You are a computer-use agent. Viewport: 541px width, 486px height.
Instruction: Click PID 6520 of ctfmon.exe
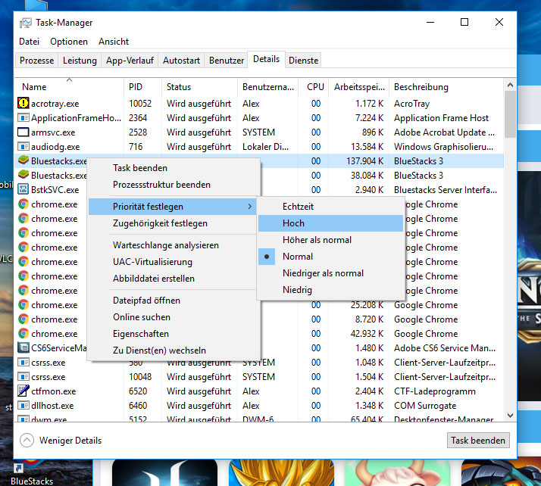tap(138, 391)
